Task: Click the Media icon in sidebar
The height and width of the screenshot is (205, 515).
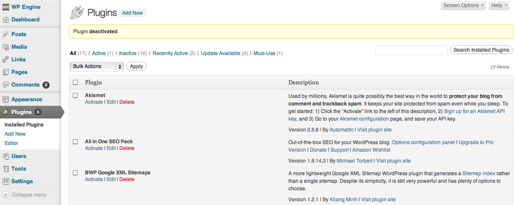Action: (x=6, y=47)
